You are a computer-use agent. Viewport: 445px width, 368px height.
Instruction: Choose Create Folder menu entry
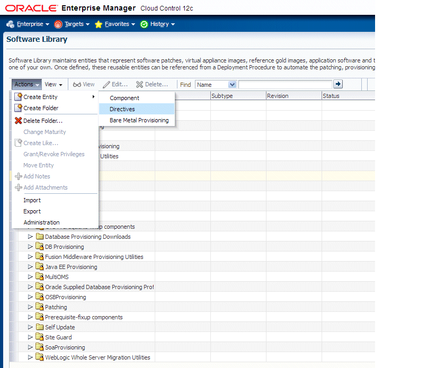[x=55, y=108]
